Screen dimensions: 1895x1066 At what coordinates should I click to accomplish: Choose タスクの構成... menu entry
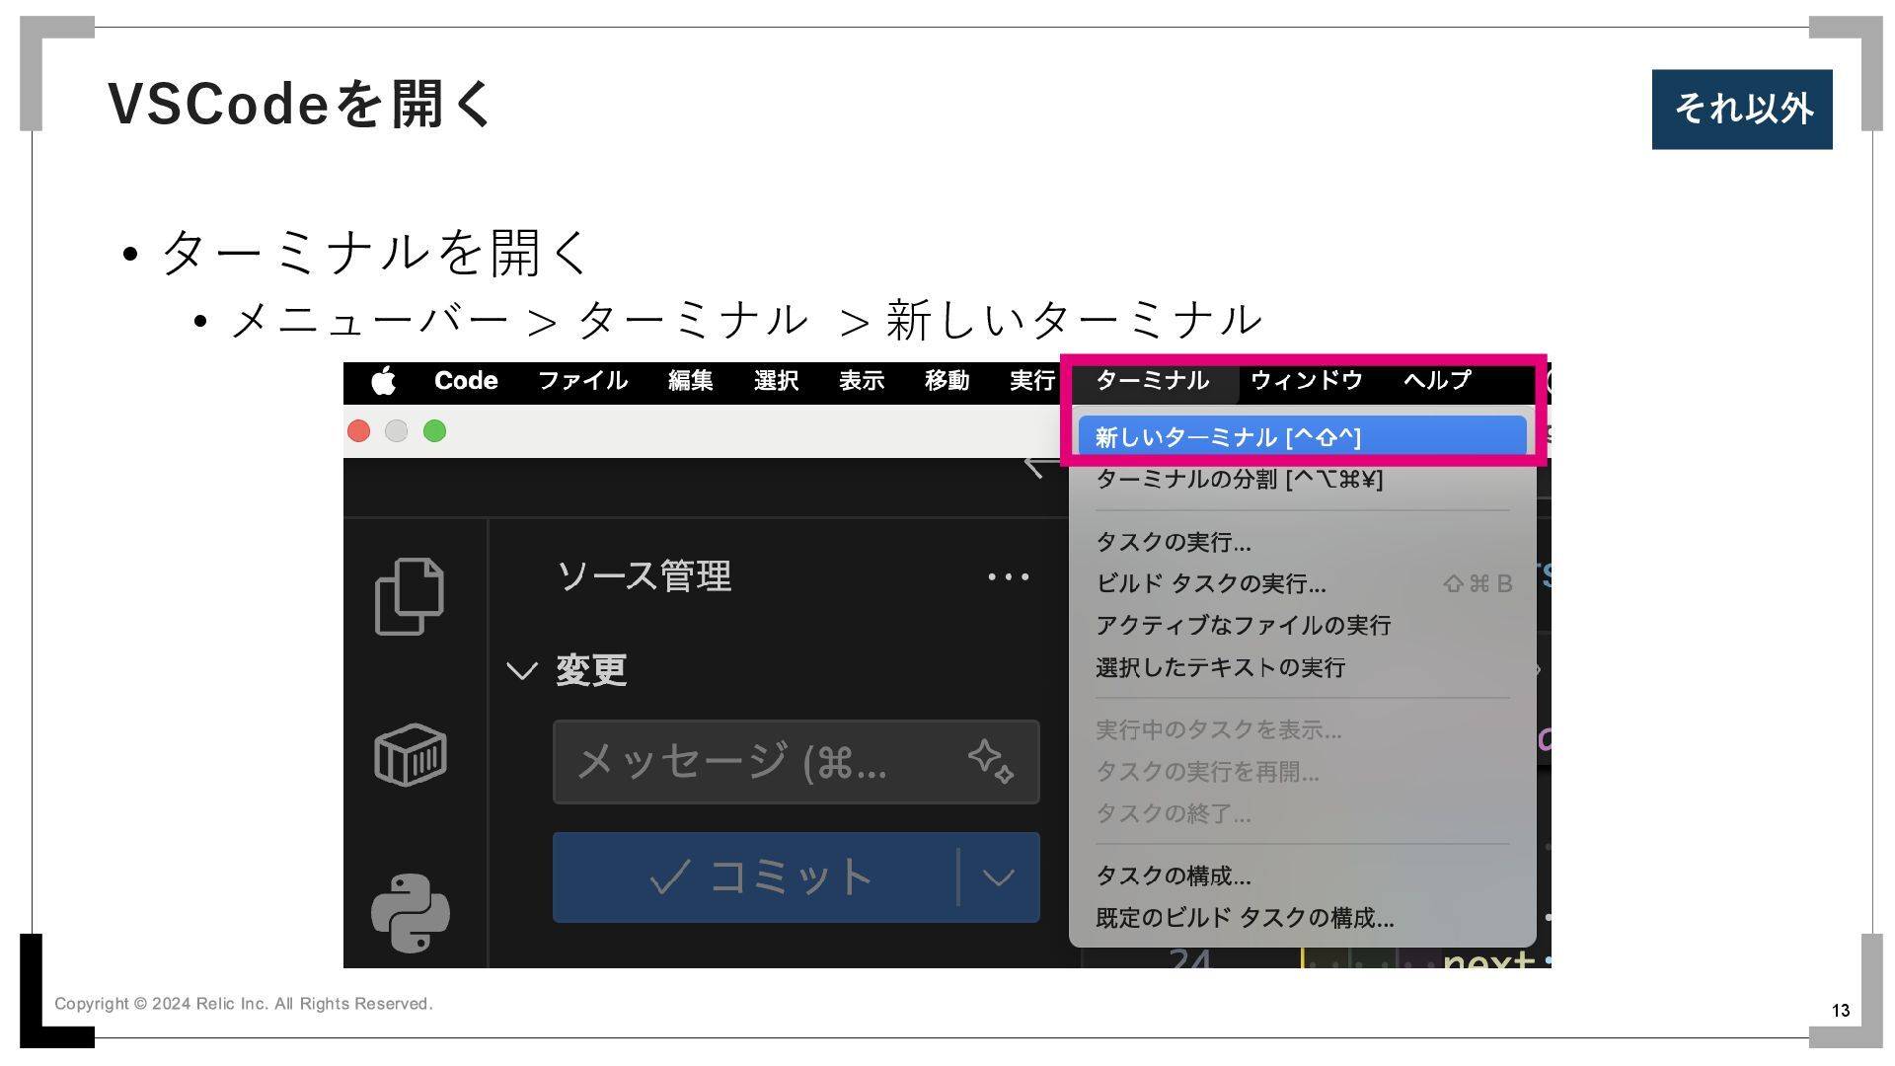coord(1302,876)
